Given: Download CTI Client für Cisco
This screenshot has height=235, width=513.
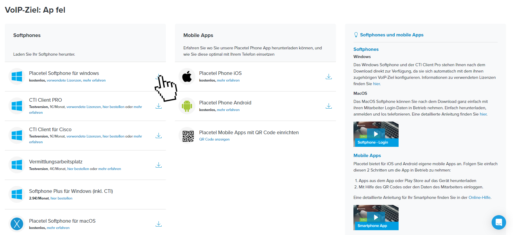Looking at the screenshot, I should [159, 135].
